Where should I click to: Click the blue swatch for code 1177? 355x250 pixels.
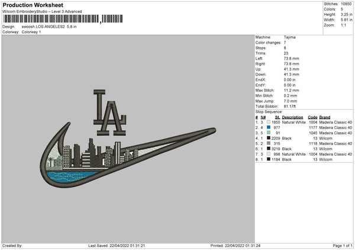tap(269, 127)
